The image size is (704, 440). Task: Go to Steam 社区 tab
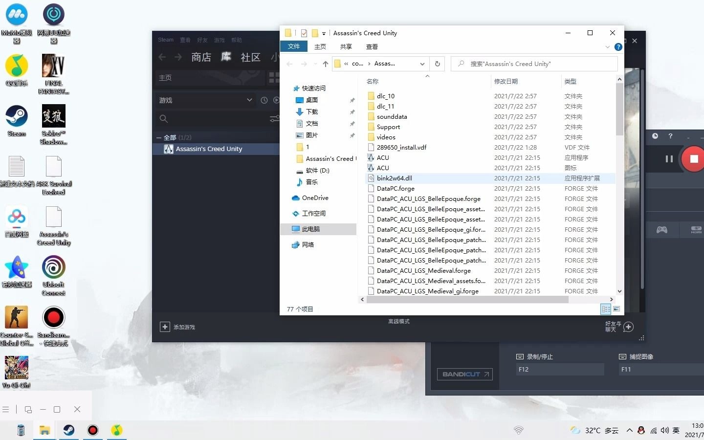point(250,57)
